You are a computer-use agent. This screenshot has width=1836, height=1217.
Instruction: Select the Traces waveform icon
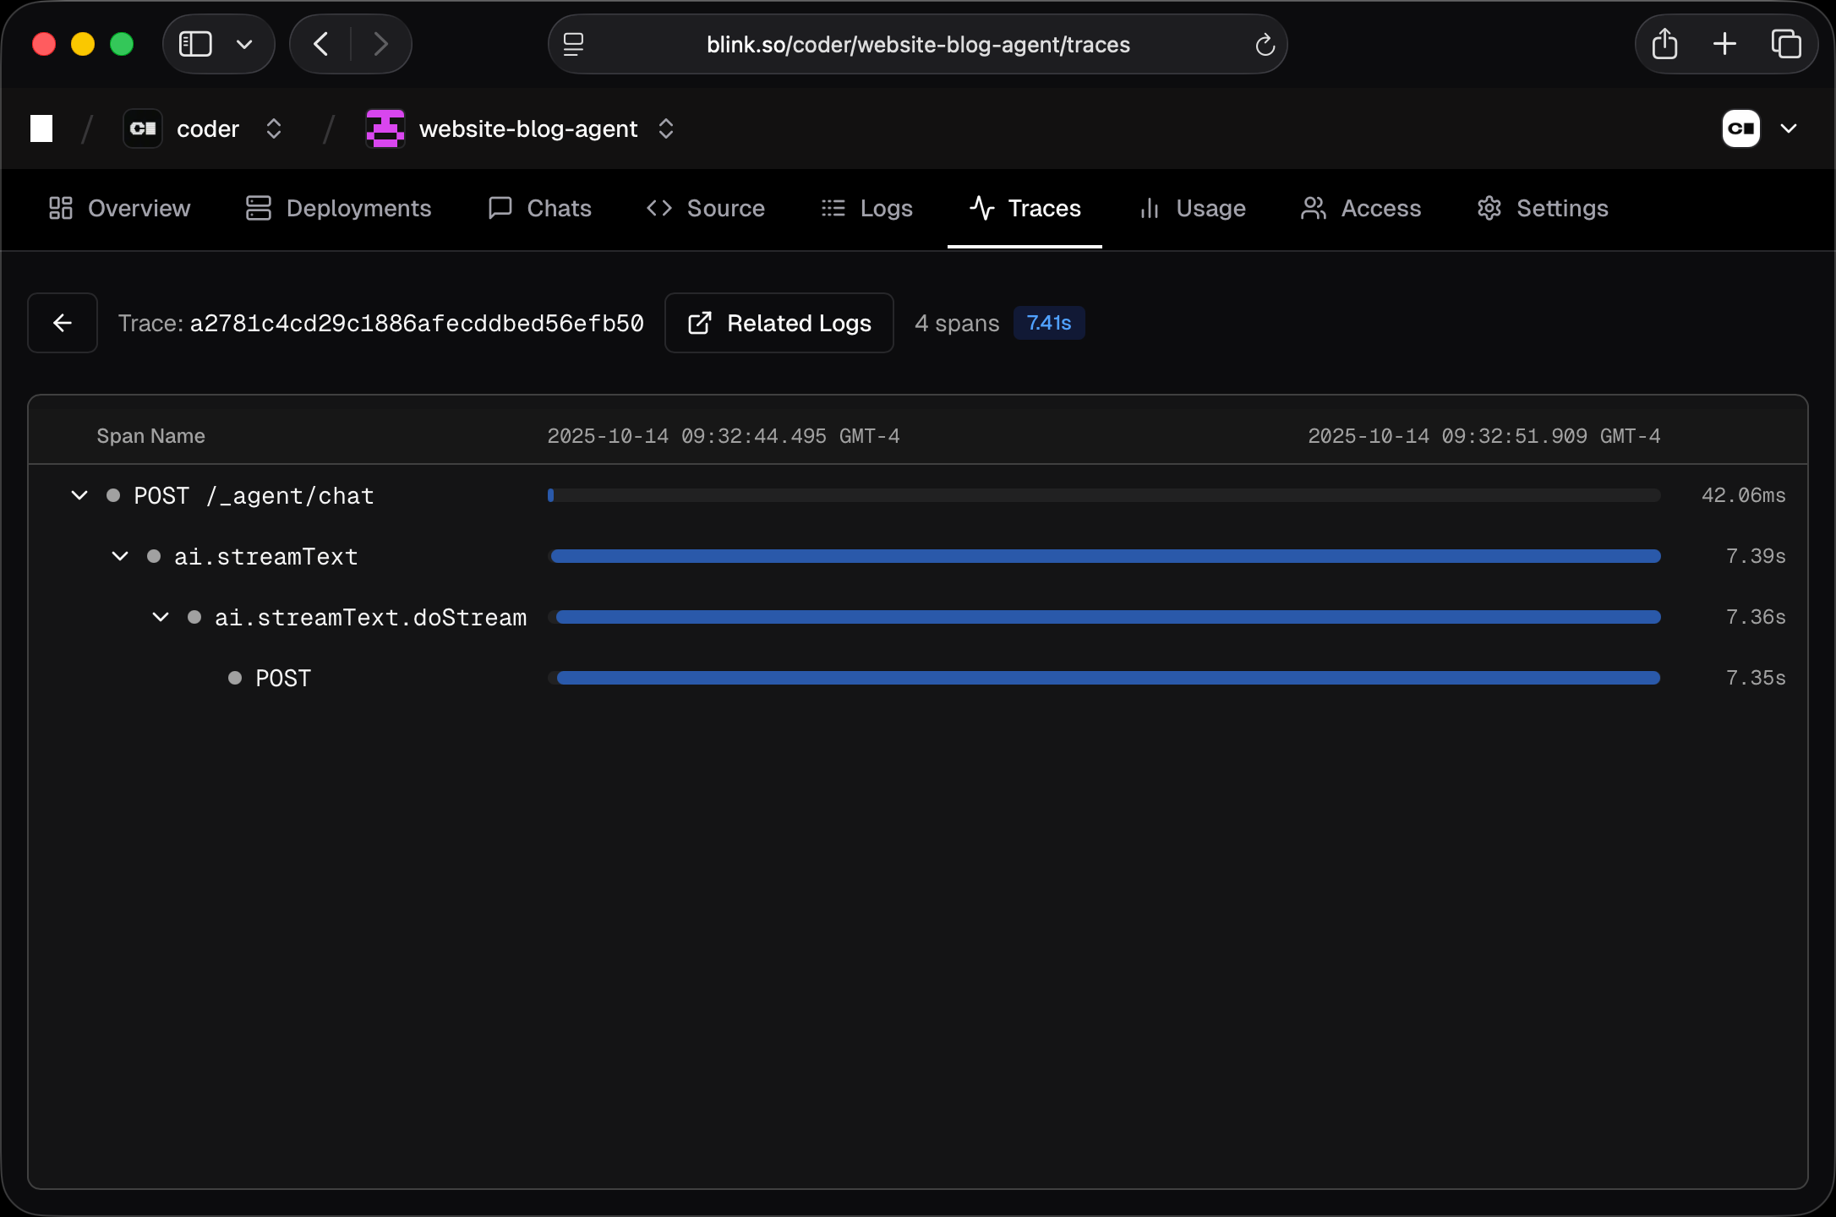click(981, 208)
